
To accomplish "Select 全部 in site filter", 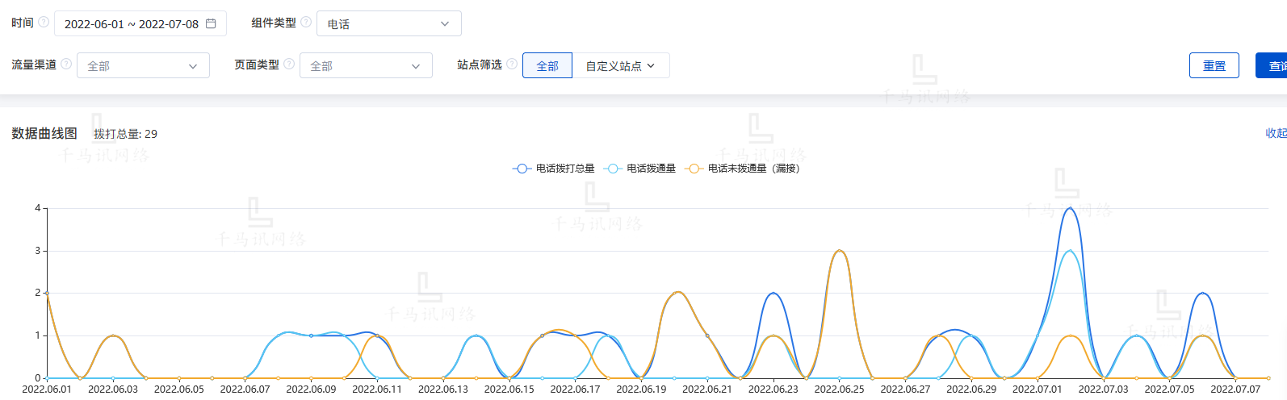I will (x=547, y=66).
